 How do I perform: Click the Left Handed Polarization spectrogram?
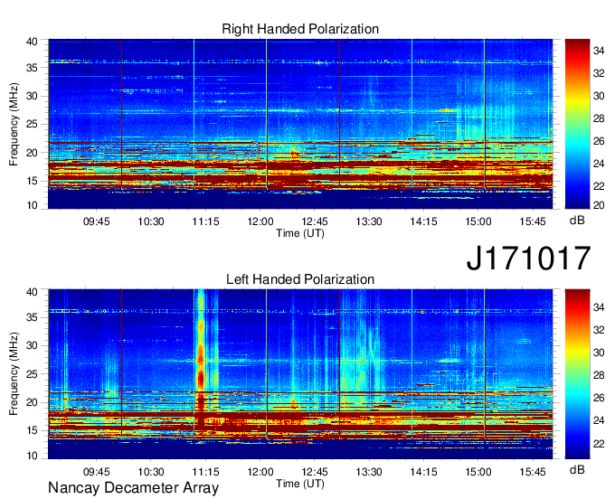point(300,374)
